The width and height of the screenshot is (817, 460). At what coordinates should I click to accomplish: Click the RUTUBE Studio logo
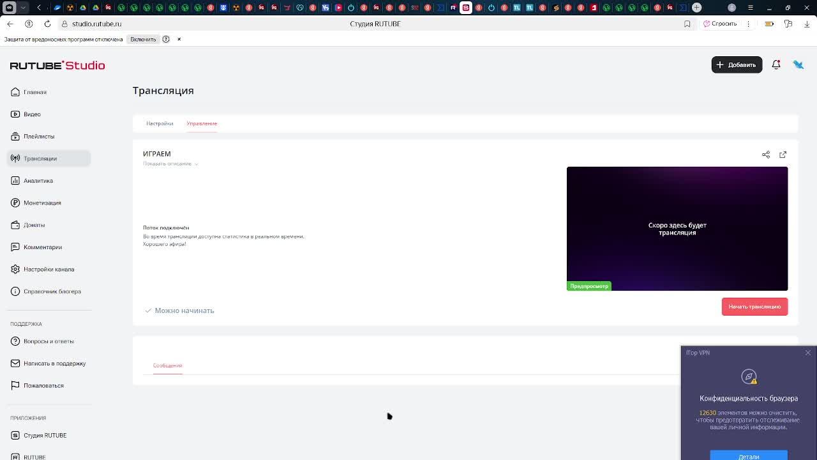tap(57, 65)
